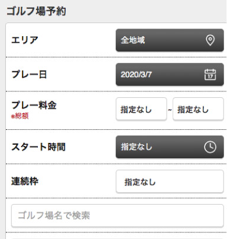Screen dimensions: 227x239
Task: Click the ゴルフ場予約 heading
Action: [x=36, y=11]
